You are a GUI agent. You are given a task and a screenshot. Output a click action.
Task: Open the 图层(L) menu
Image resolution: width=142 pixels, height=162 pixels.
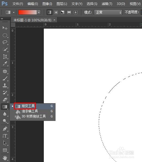click(62, 4)
